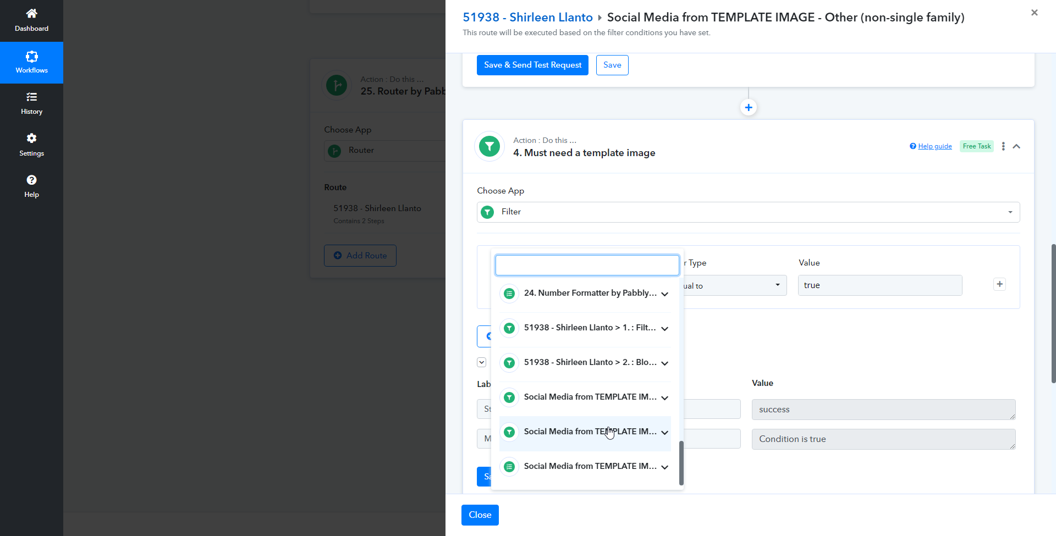This screenshot has width=1056, height=536.
Task: Click the 25. Router by Pabb... step title
Action: pos(403,91)
